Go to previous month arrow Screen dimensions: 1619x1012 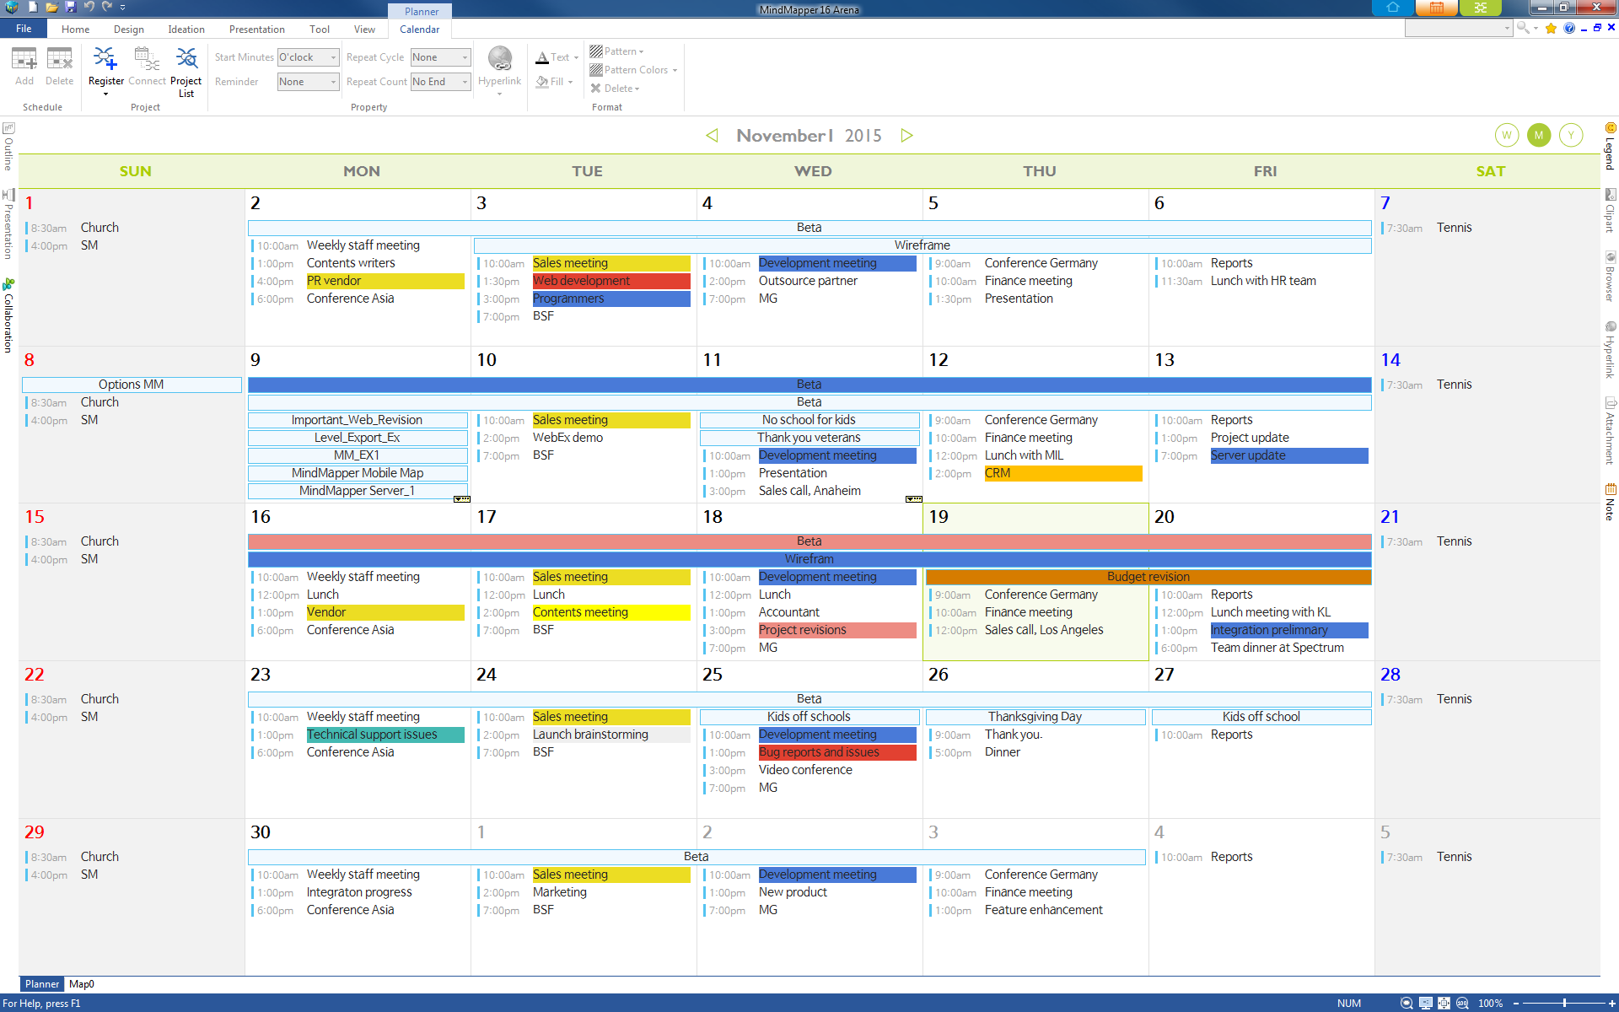tap(712, 135)
